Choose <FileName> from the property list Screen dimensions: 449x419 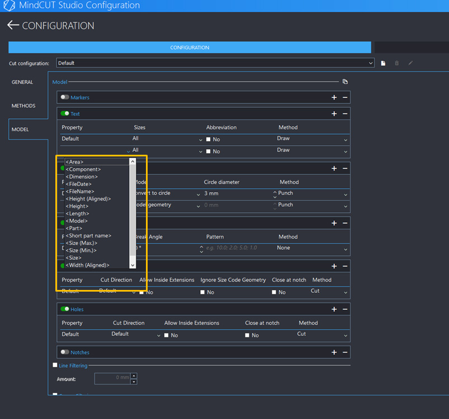pos(97,191)
